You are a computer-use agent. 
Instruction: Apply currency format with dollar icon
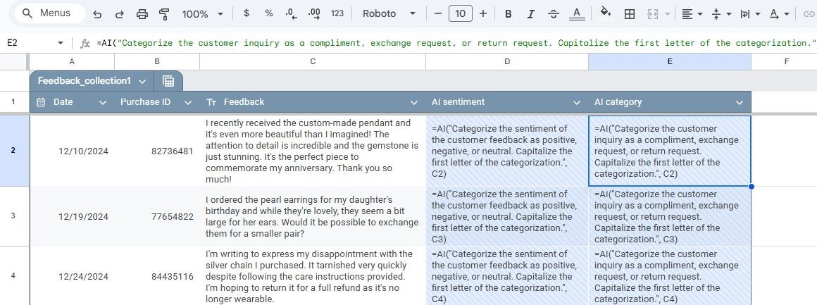click(247, 13)
